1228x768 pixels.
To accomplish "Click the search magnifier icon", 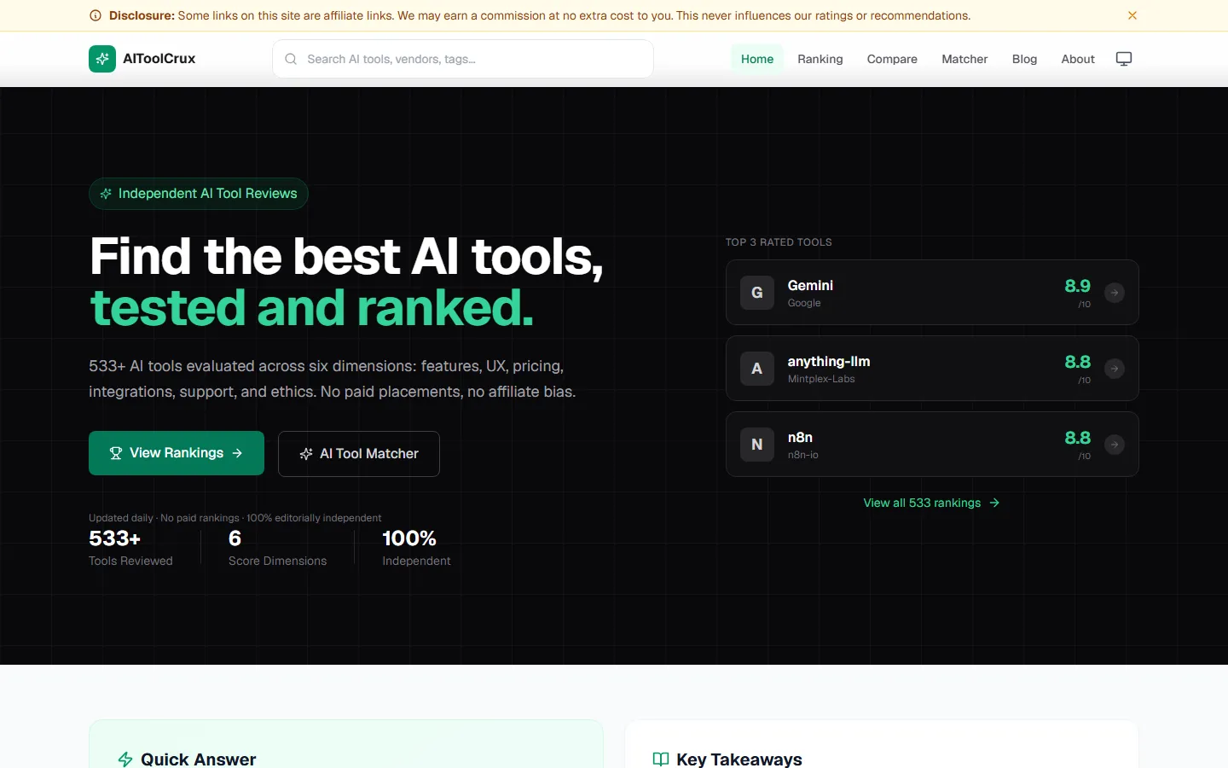I will tap(291, 59).
